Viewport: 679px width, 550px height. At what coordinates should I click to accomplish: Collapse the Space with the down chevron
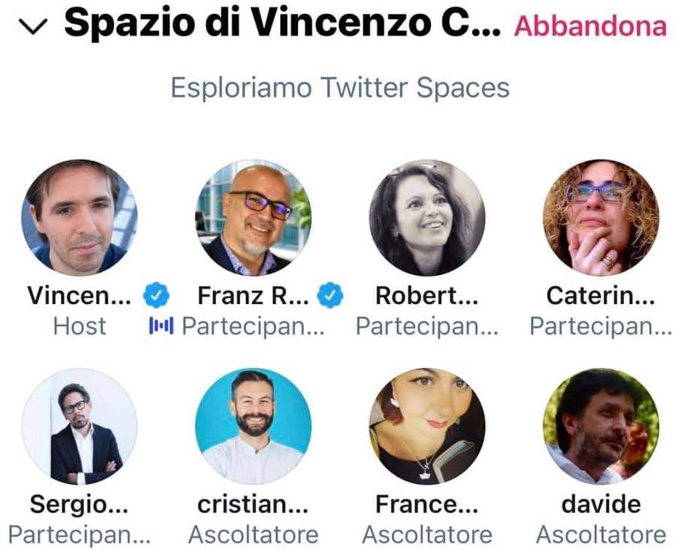tap(33, 28)
